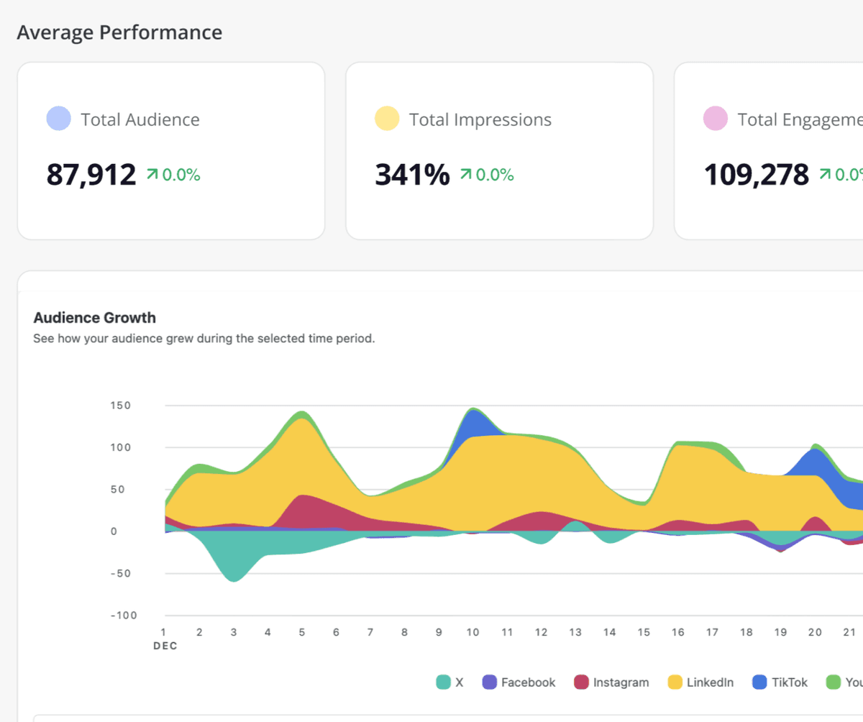This screenshot has width=863, height=722.
Task: Click the blue TikTok legend dot
Action: point(759,682)
